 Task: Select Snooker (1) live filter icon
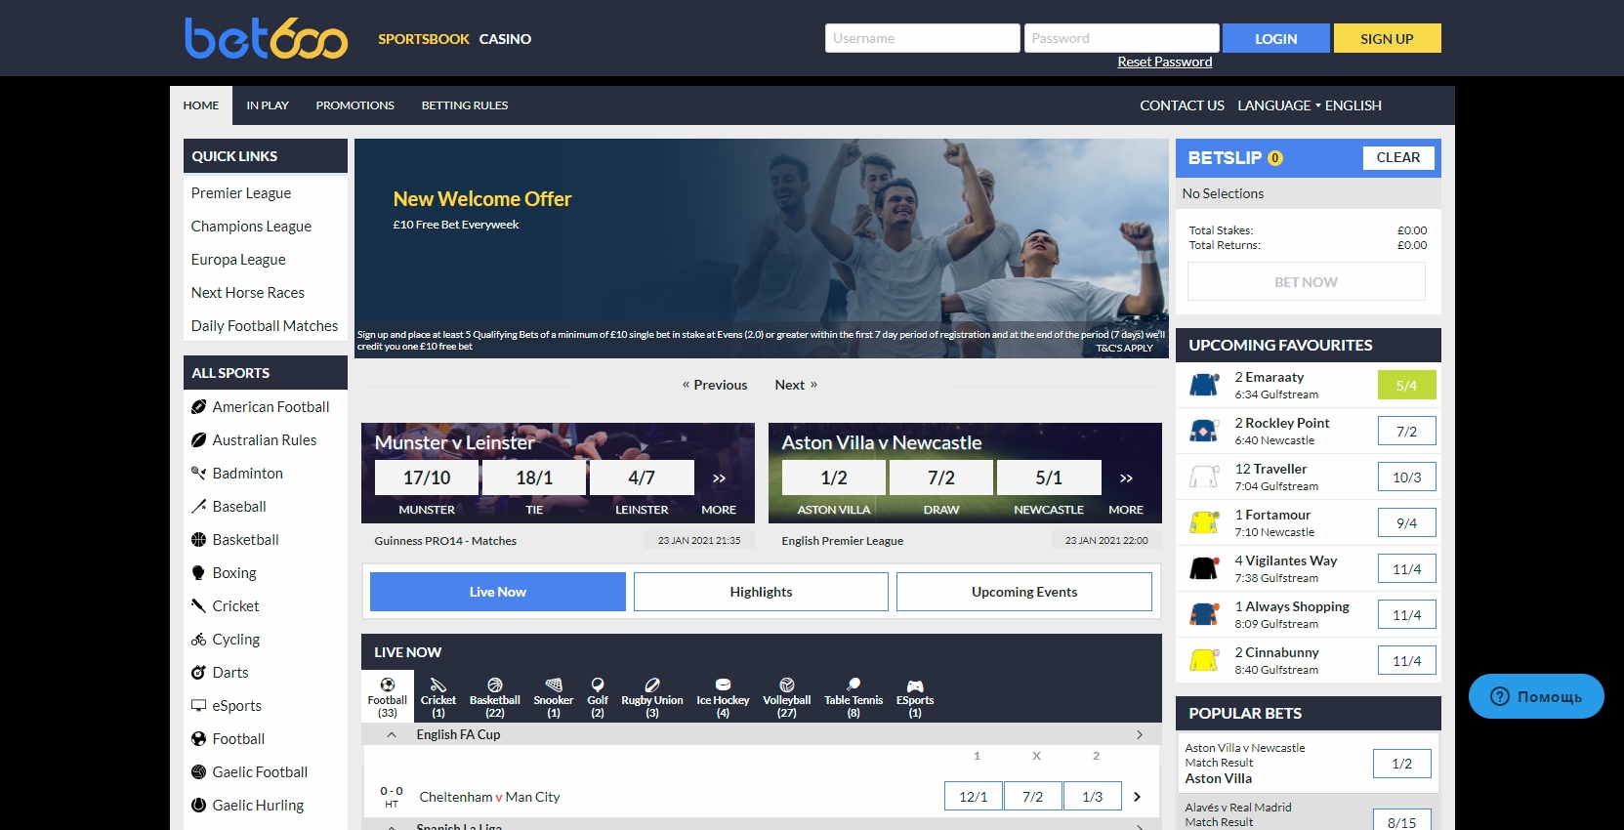click(x=554, y=685)
